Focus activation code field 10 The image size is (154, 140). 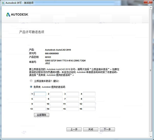tap(56, 104)
